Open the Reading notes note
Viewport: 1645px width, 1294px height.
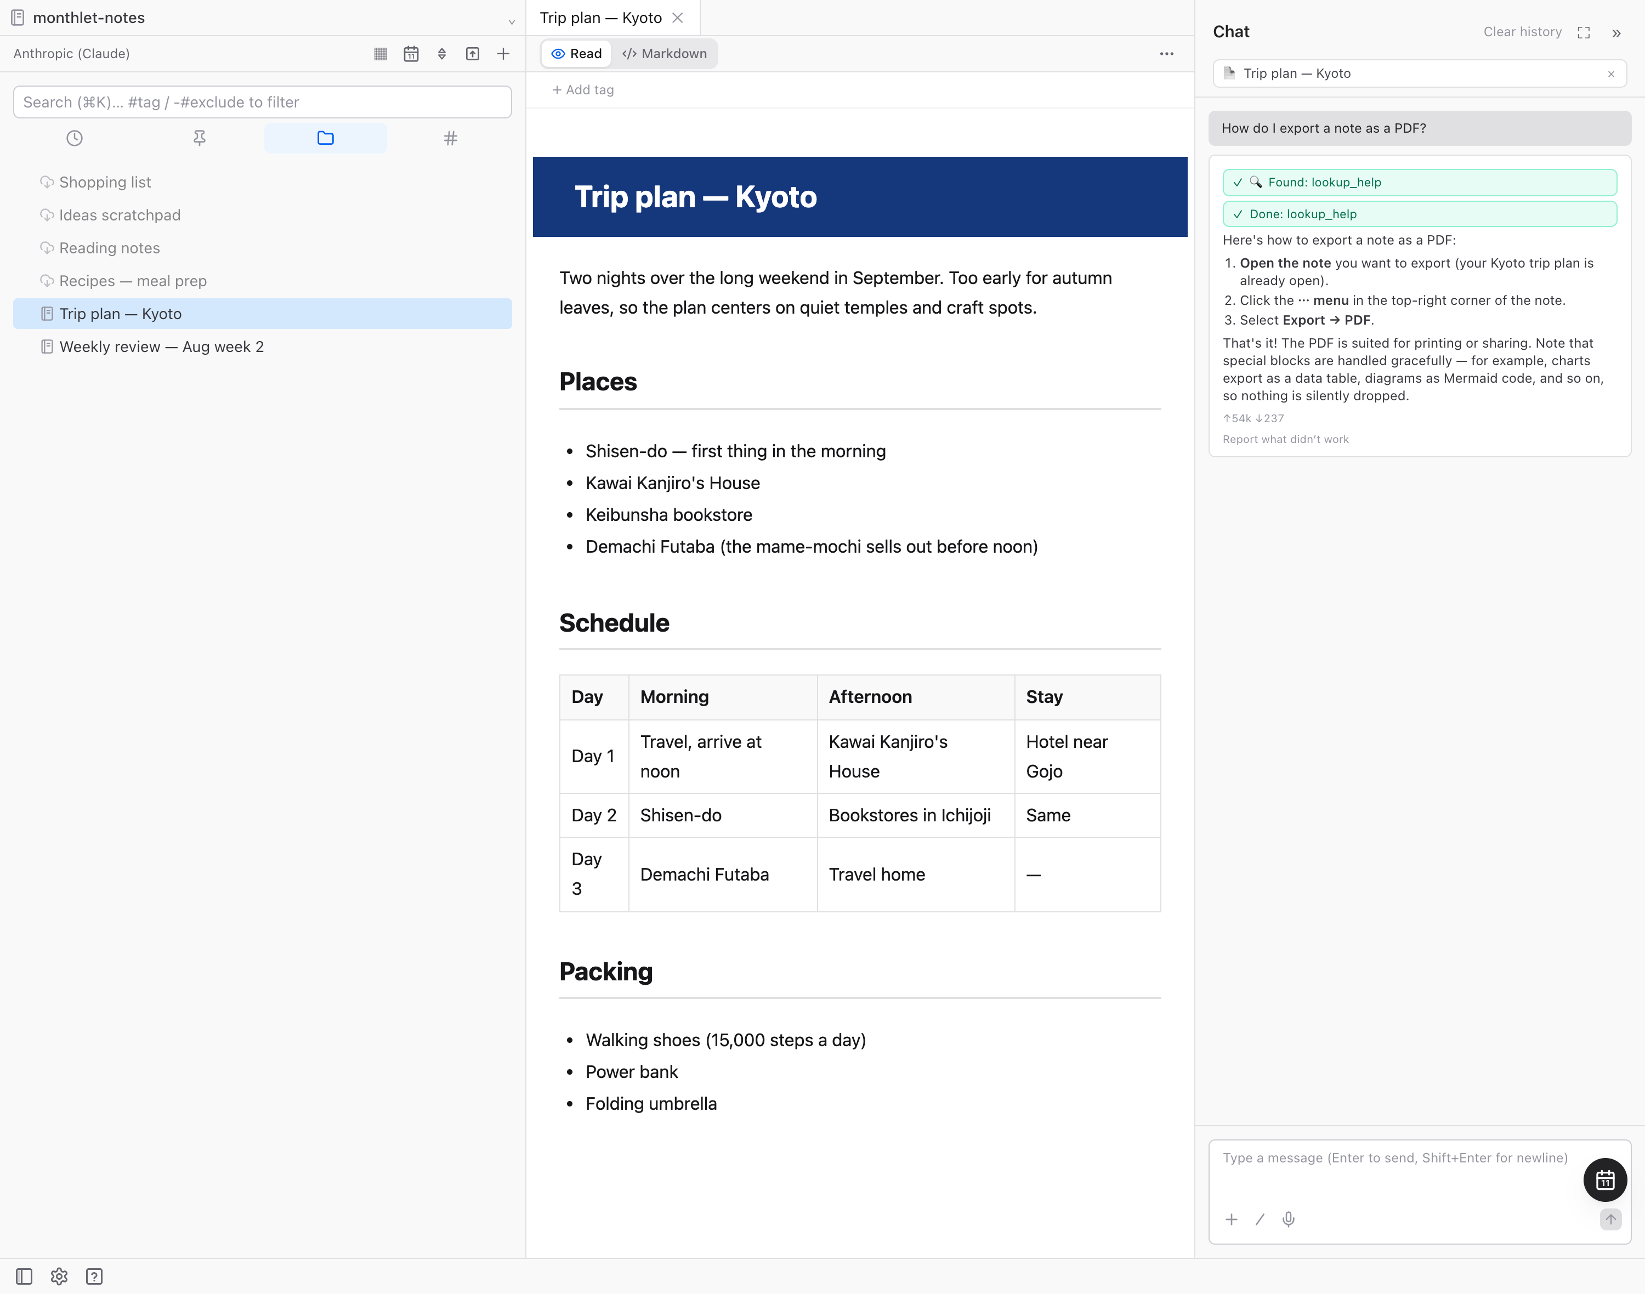(262, 248)
